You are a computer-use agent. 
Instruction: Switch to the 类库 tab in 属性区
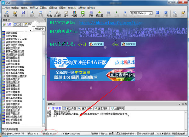(7, 25)
